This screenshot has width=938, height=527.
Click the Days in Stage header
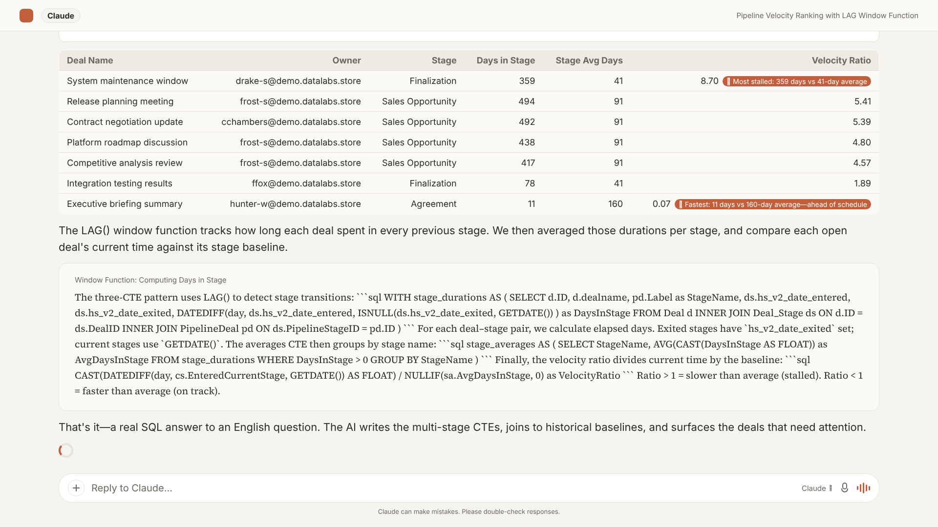[x=506, y=61]
